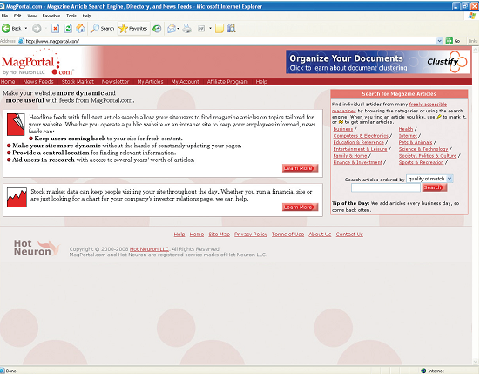
Task: Click the Clustify Organize Your Documents banner
Action: coord(378,62)
